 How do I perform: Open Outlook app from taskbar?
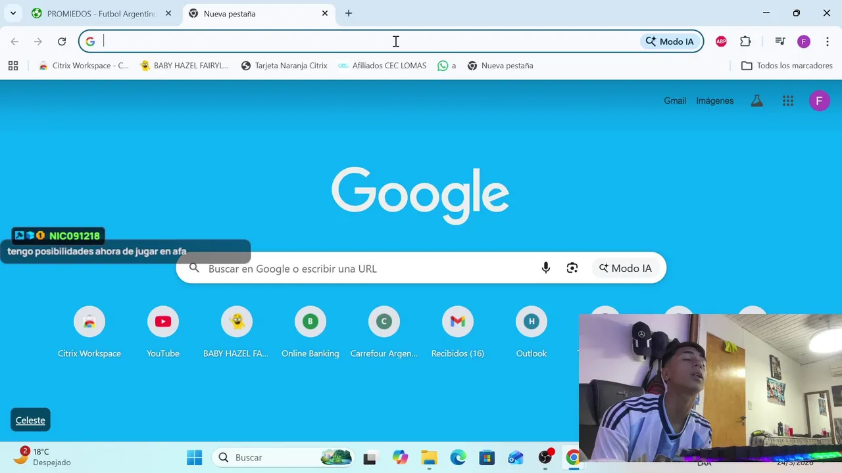click(x=516, y=457)
